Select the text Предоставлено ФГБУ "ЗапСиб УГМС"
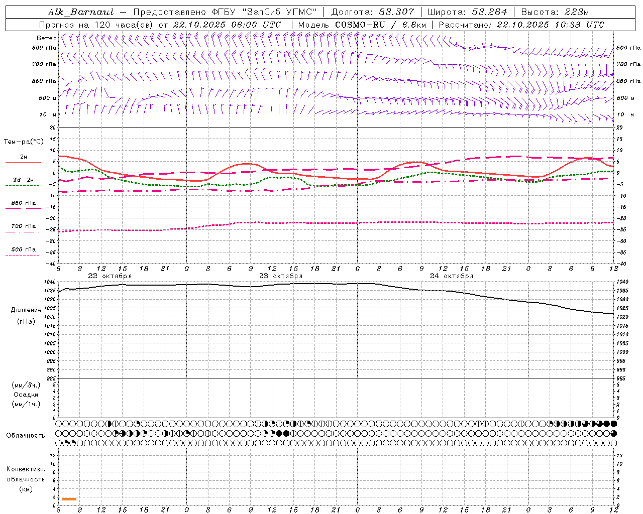This screenshot has width=643, height=514. (x=225, y=12)
